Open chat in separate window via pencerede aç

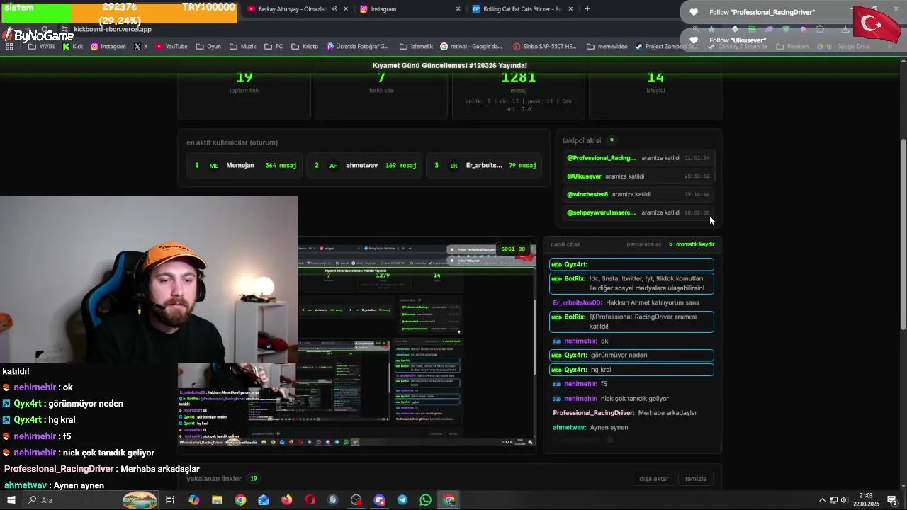[643, 244]
